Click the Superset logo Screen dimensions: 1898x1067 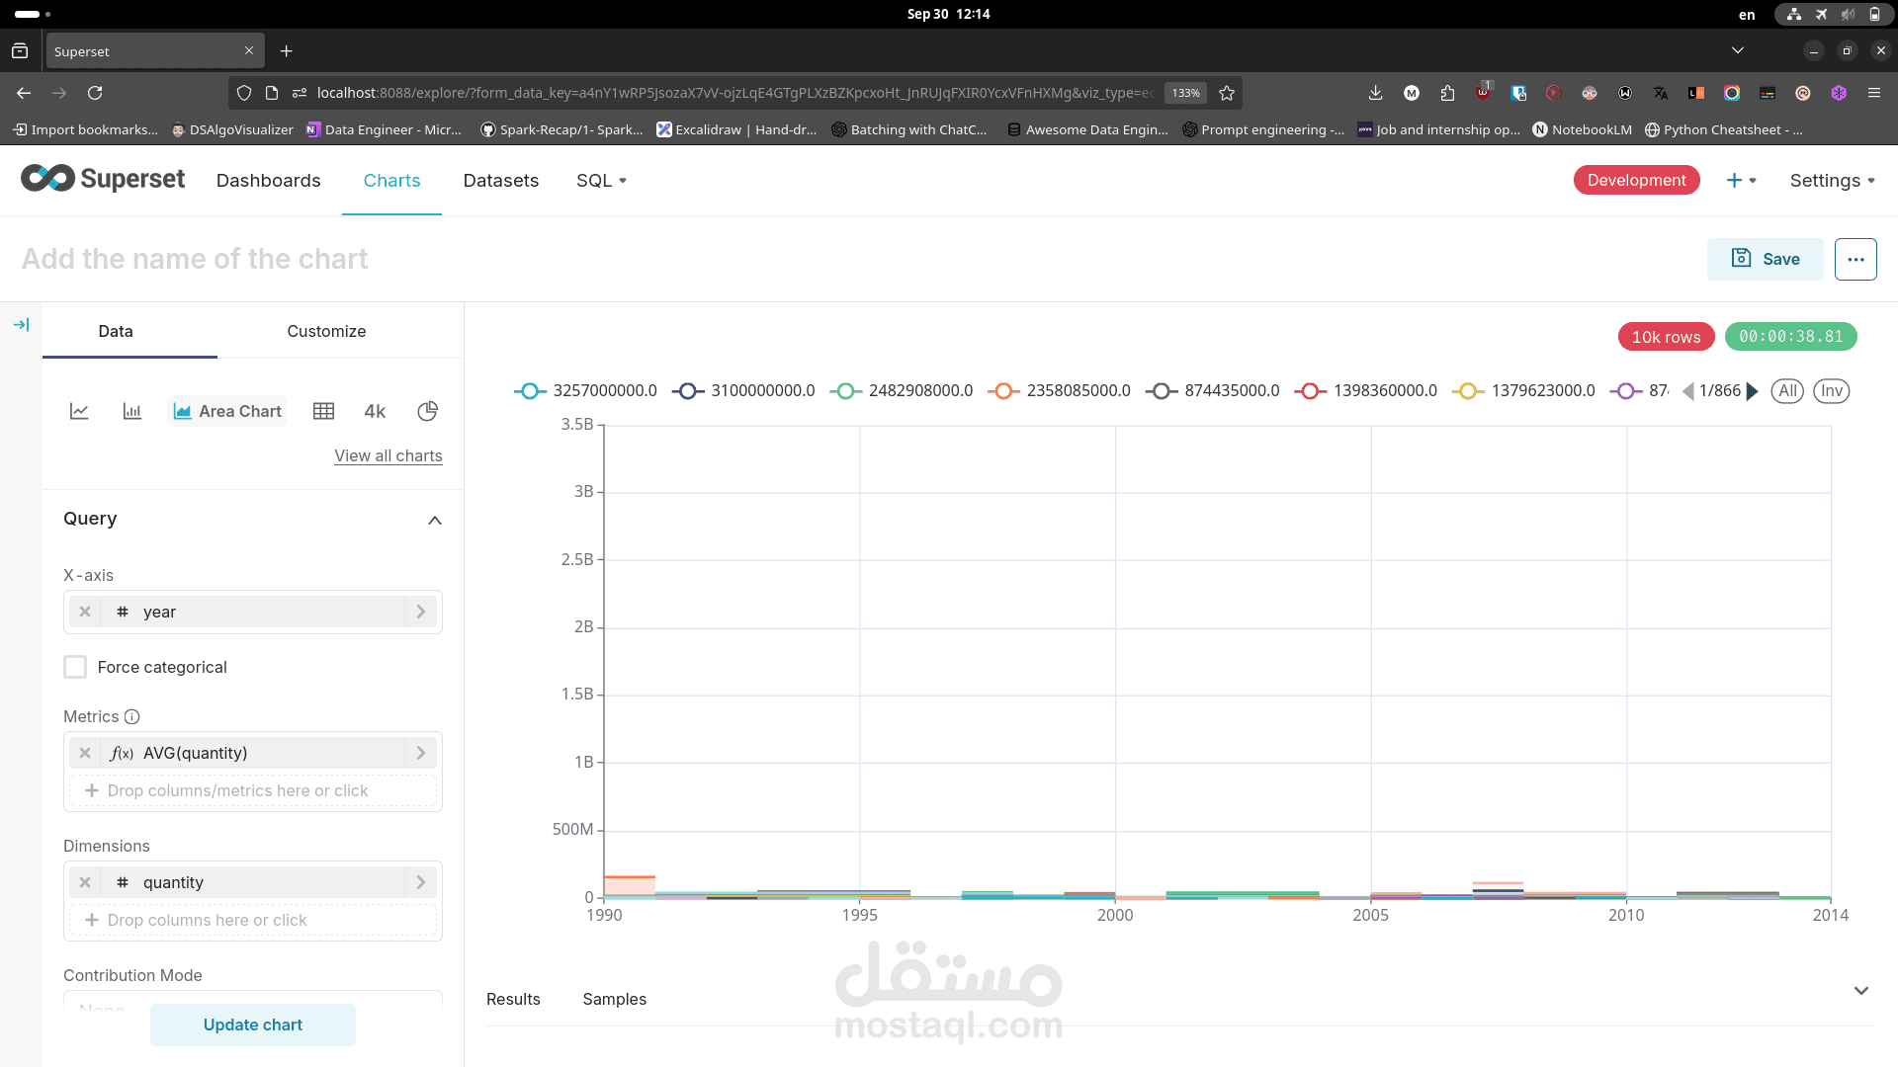(x=103, y=179)
